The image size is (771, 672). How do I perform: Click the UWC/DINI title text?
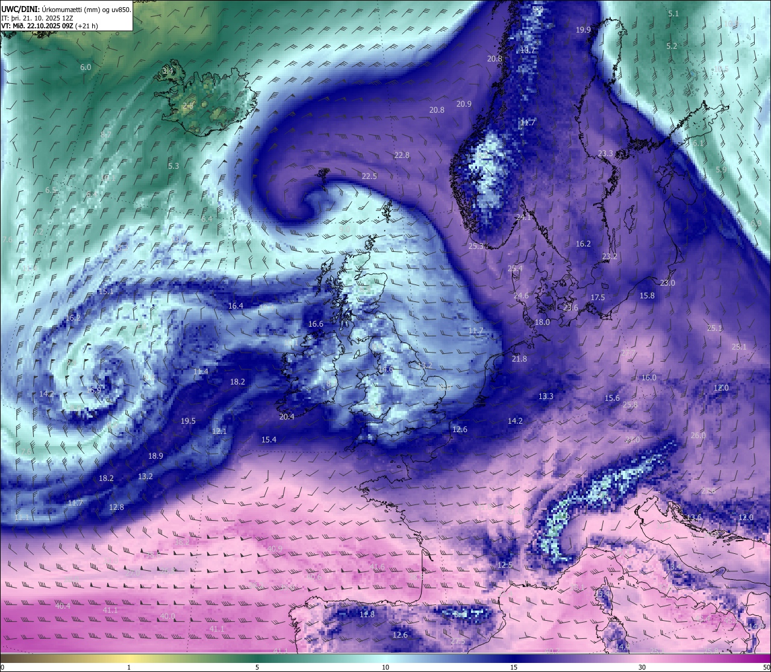[x=20, y=9]
